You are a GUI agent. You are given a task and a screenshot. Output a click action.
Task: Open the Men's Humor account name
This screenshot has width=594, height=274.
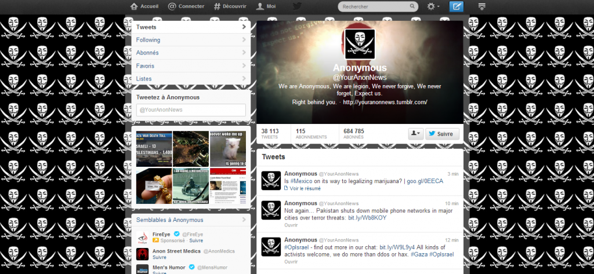tap(169, 267)
